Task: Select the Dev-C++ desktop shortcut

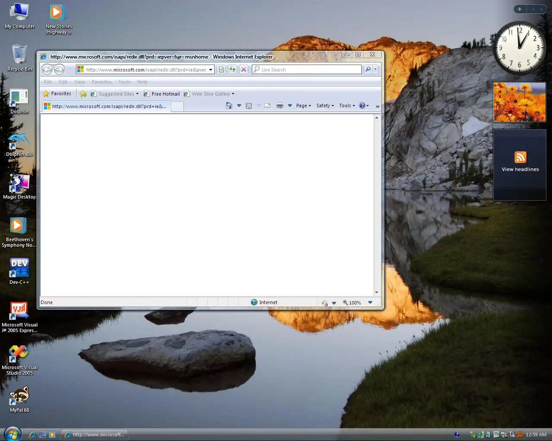Action: coord(19,271)
